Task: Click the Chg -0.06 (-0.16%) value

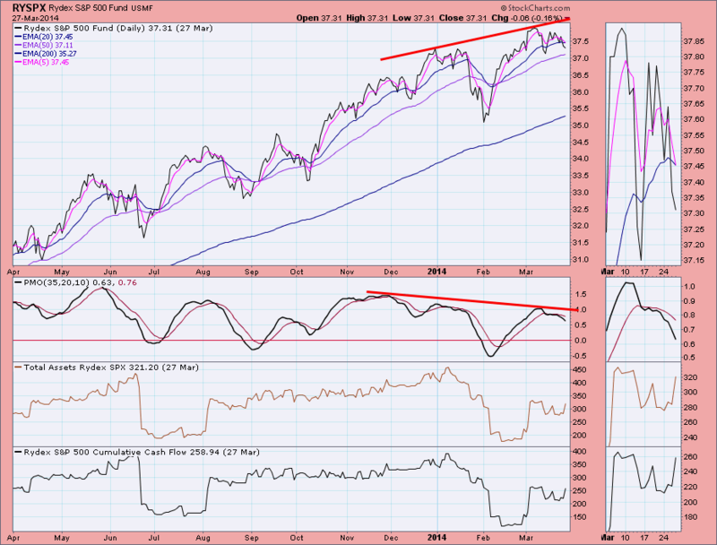Action: [x=527, y=18]
